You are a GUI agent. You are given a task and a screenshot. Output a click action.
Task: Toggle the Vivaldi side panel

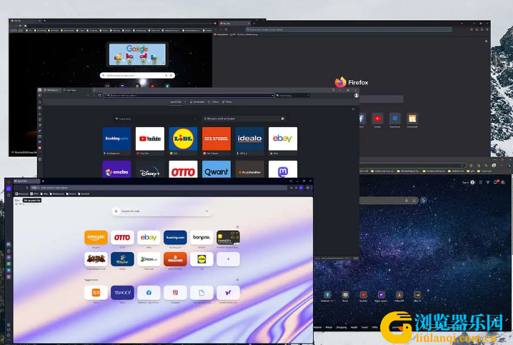click(39, 96)
